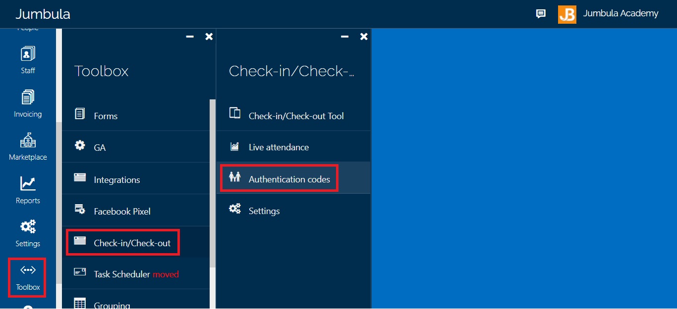Click the Check-in/Check-… panel heading

click(292, 71)
